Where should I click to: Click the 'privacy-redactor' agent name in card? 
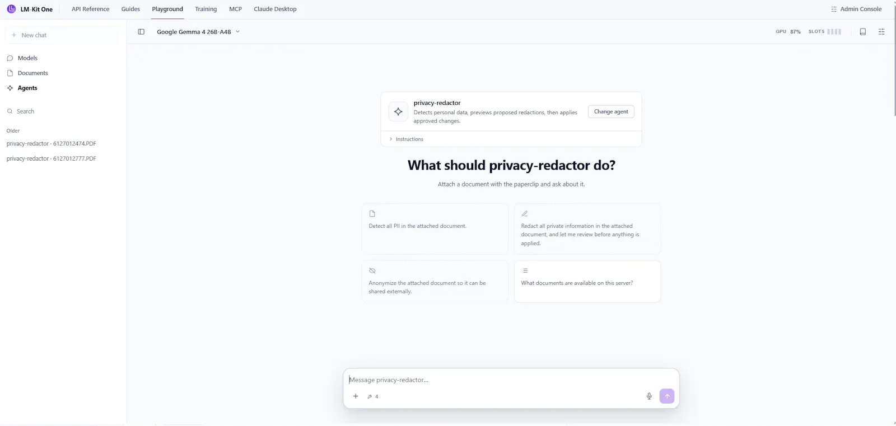click(437, 103)
